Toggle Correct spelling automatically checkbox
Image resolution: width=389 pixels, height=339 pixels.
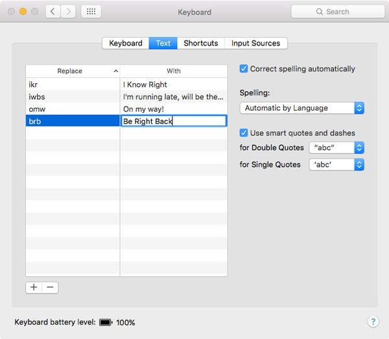tap(244, 69)
